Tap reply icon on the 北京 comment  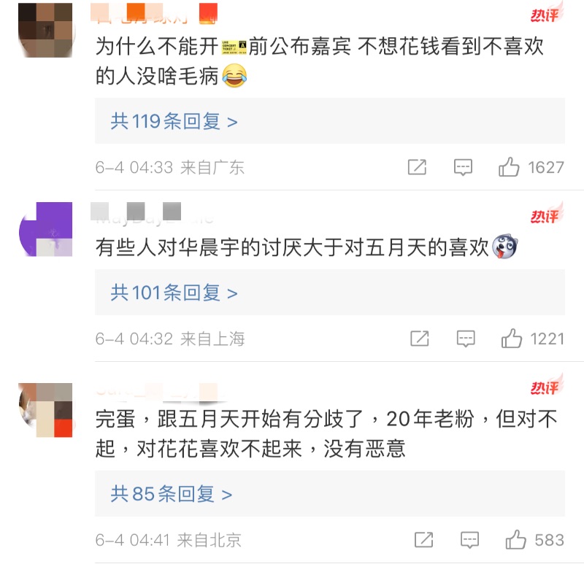click(469, 540)
